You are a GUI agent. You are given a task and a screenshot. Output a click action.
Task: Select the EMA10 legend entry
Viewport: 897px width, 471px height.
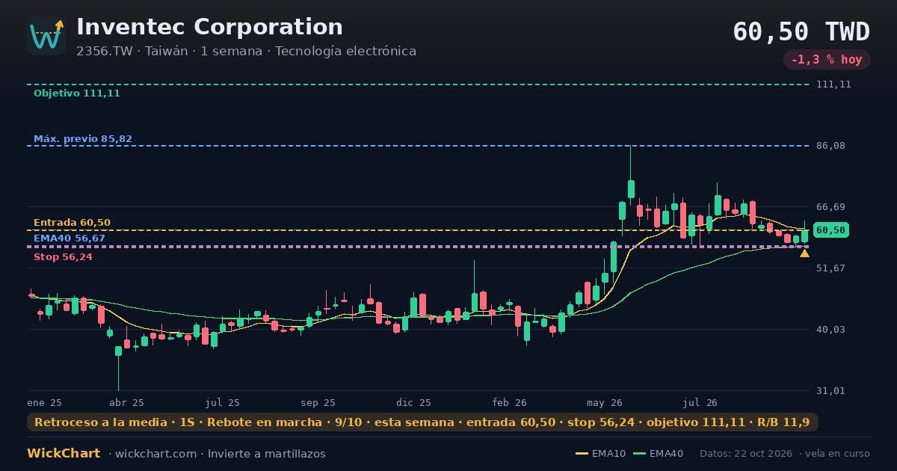coord(600,454)
